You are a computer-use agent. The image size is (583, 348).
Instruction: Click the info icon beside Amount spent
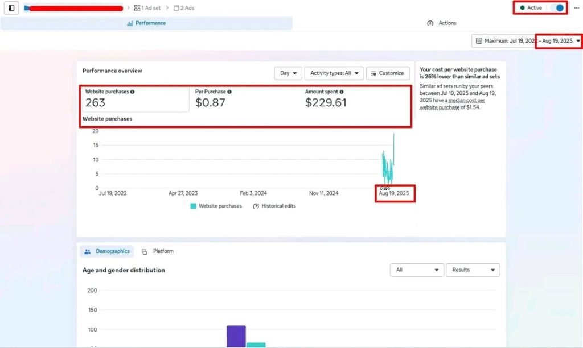342,92
